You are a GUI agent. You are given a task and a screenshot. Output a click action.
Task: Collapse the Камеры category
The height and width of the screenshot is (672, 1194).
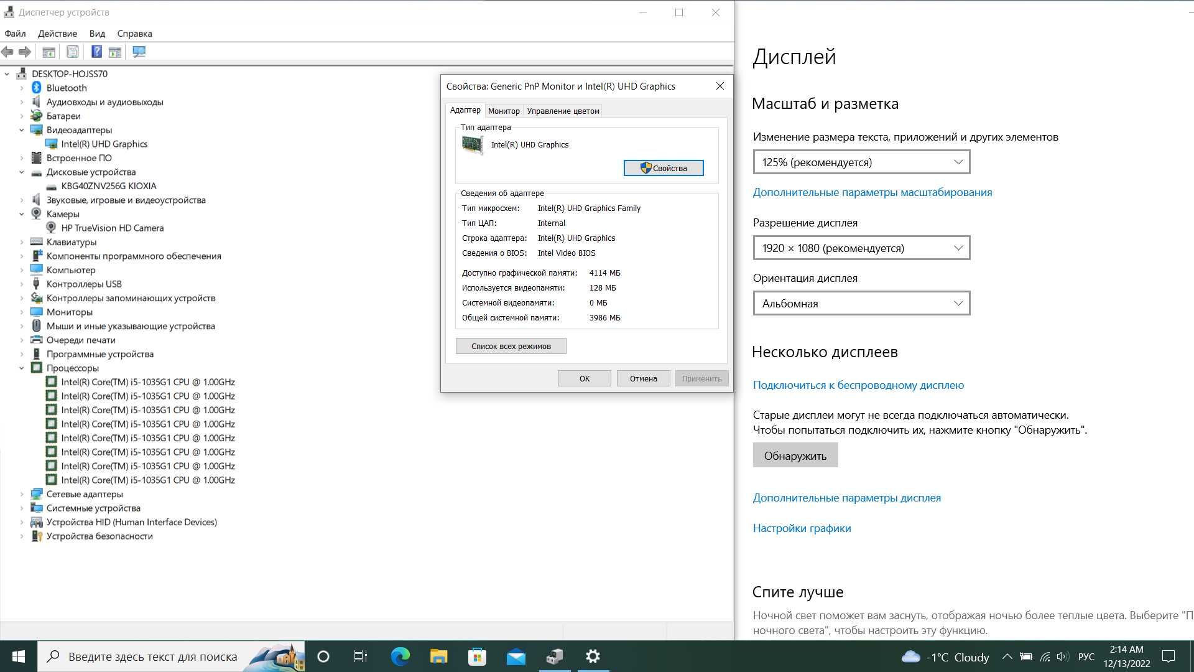21,214
